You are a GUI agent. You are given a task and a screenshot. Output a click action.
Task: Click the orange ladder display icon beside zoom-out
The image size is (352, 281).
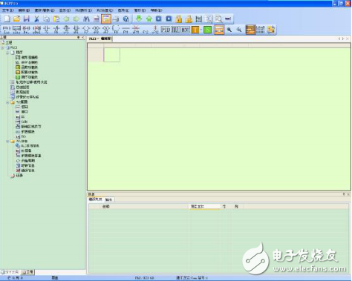click(x=250, y=30)
